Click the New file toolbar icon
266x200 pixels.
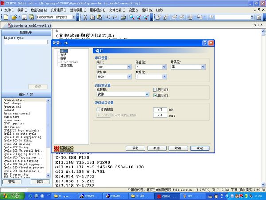coord(6,17)
